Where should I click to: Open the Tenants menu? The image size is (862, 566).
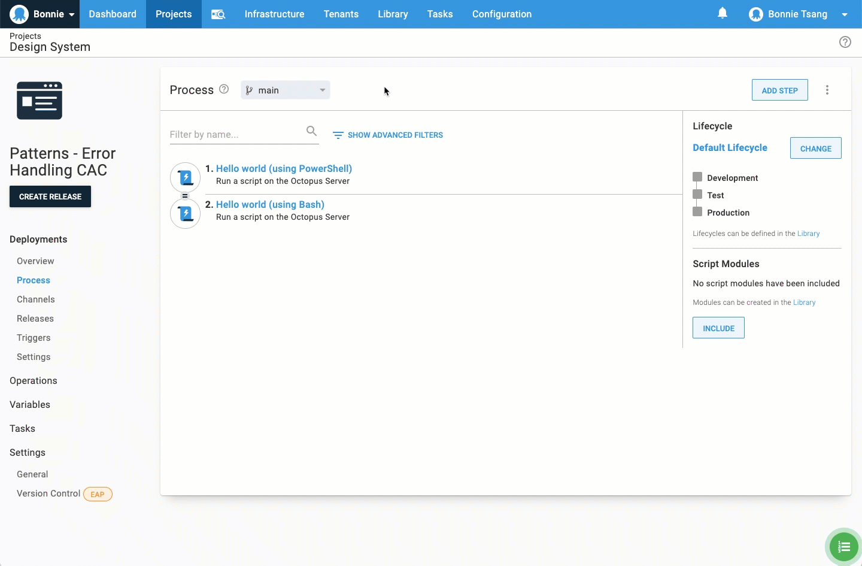point(341,14)
